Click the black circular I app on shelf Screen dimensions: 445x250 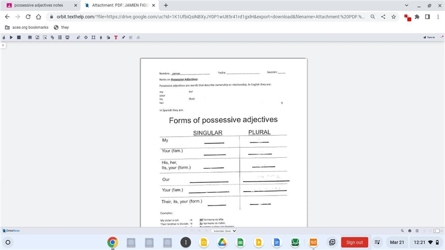click(x=186, y=242)
